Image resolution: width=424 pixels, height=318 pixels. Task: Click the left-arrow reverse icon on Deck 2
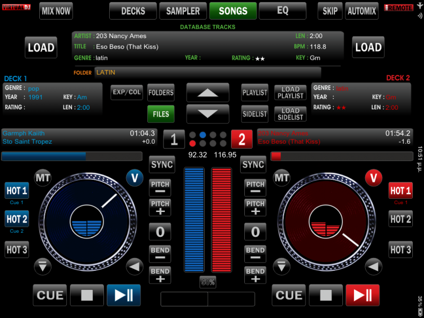(x=374, y=267)
